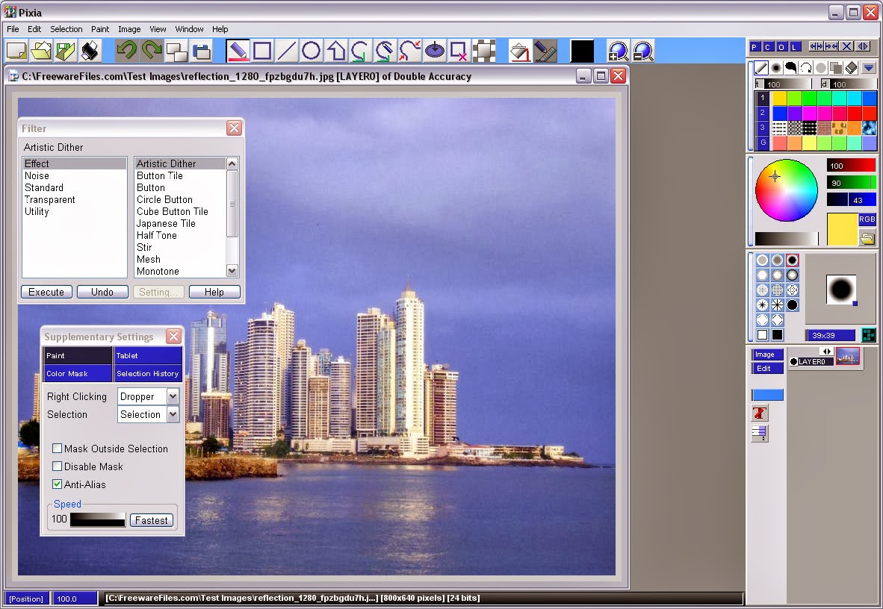
Task: Click the Edit button in layer panel
Action: click(x=766, y=368)
